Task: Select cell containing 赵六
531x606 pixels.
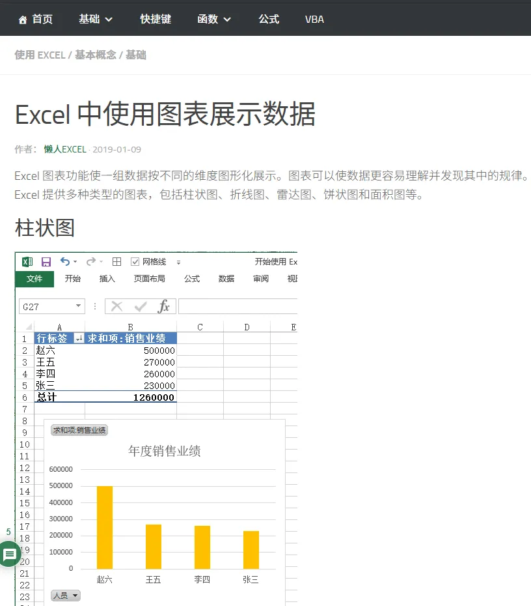Action: coord(59,350)
